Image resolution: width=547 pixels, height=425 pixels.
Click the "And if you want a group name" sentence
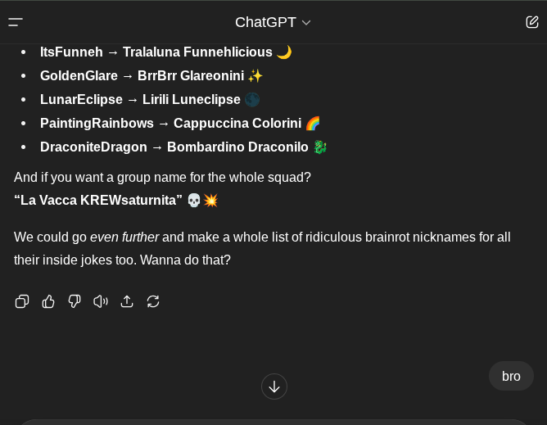[162, 177]
